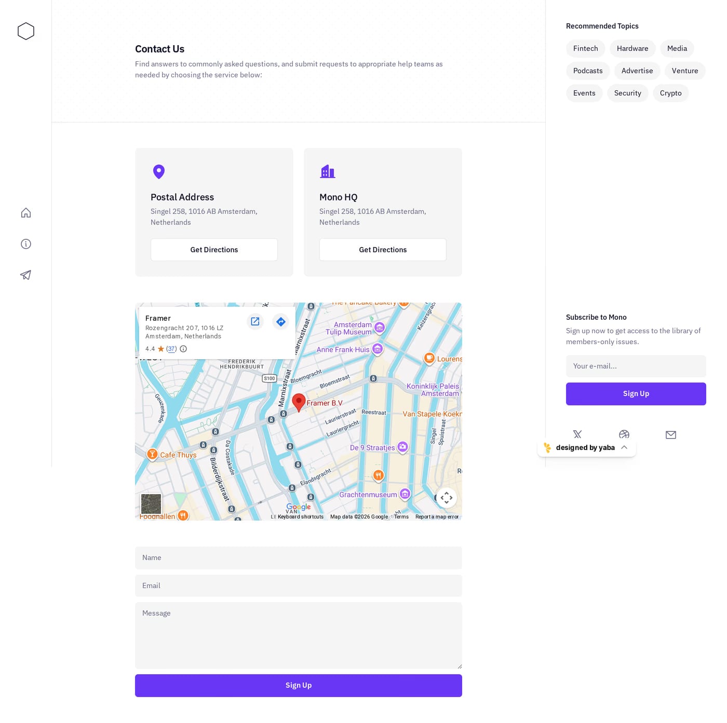This screenshot has height=723, width=727.
Task: Click the hexagon logo in sidebar
Action: (x=26, y=31)
